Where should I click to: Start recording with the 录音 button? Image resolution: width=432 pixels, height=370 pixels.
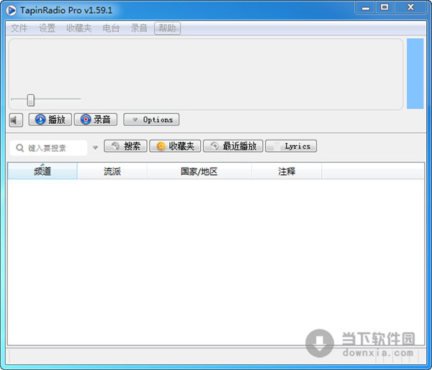(x=96, y=119)
